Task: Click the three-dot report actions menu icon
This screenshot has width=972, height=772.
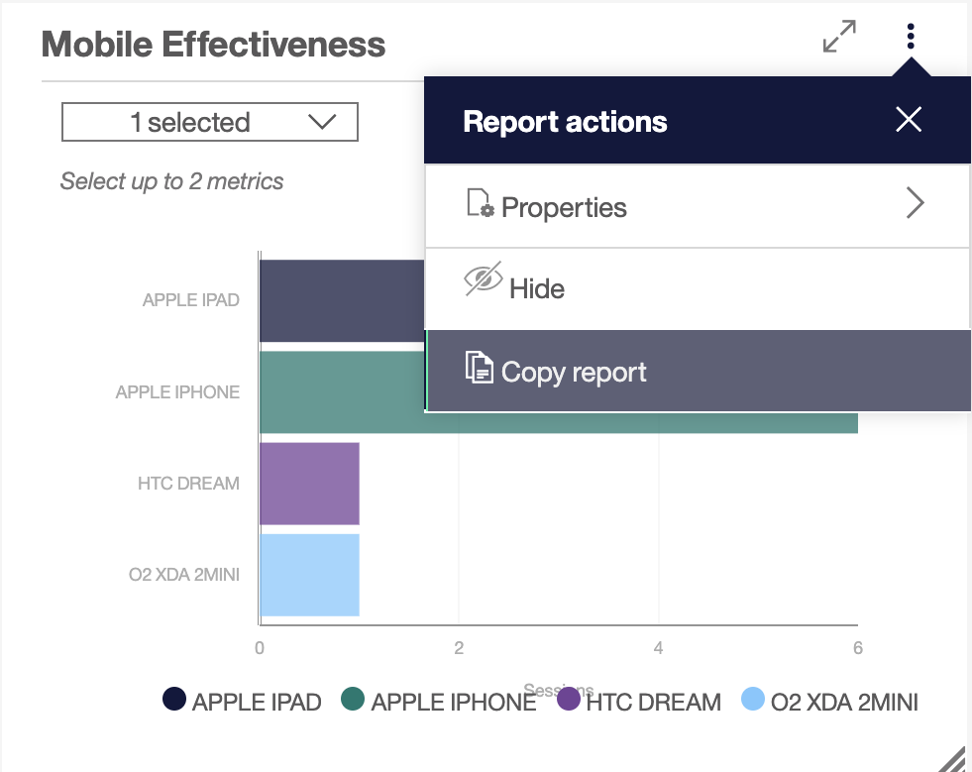Action: pos(911,38)
